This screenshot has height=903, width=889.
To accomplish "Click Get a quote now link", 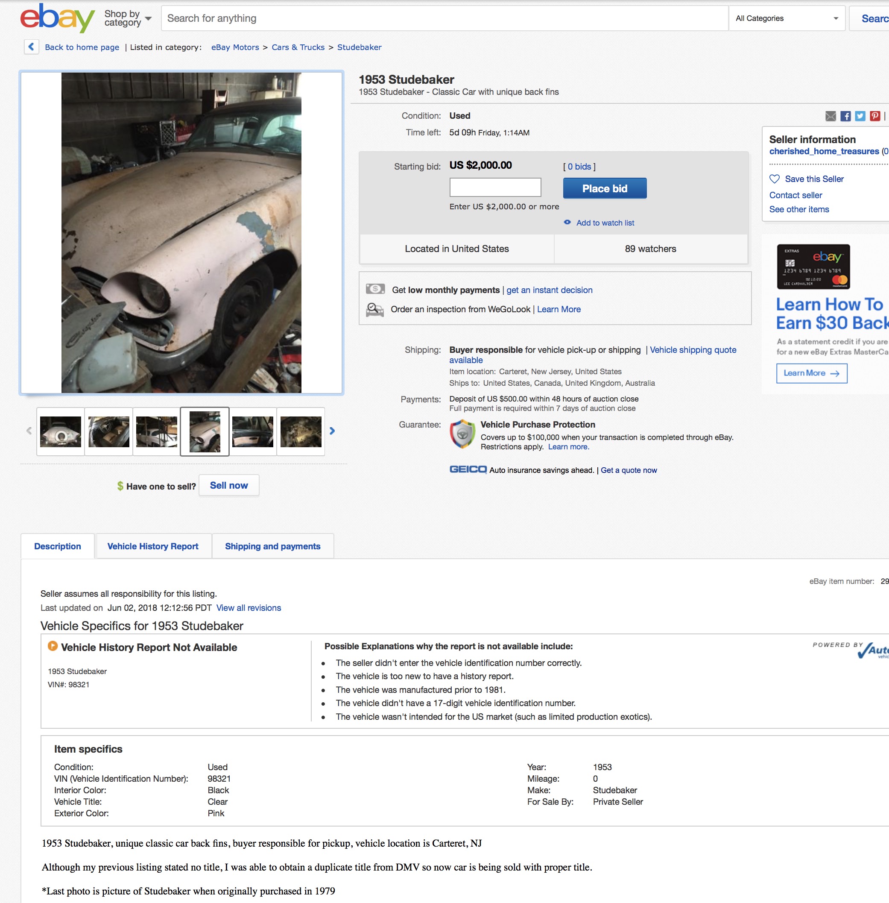I will pyautogui.click(x=629, y=470).
